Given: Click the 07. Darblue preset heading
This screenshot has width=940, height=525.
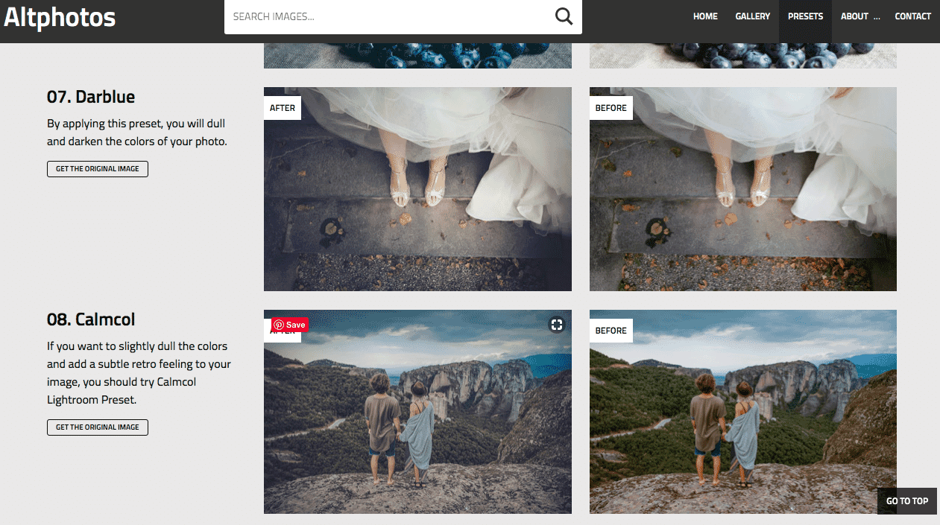Looking at the screenshot, I should pyautogui.click(x=90, y=97).
